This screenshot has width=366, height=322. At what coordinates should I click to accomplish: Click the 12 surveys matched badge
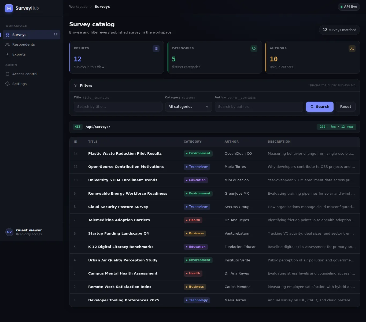(x=339, y=30)
